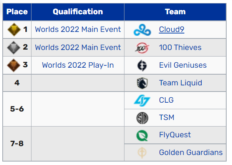The width and height of the screenshot is (232, 165).
Task: Click the TSM logo icon
Action: tap(142, 118)
